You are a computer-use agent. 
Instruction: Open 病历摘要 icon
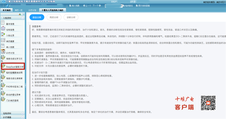pos(3,40)
